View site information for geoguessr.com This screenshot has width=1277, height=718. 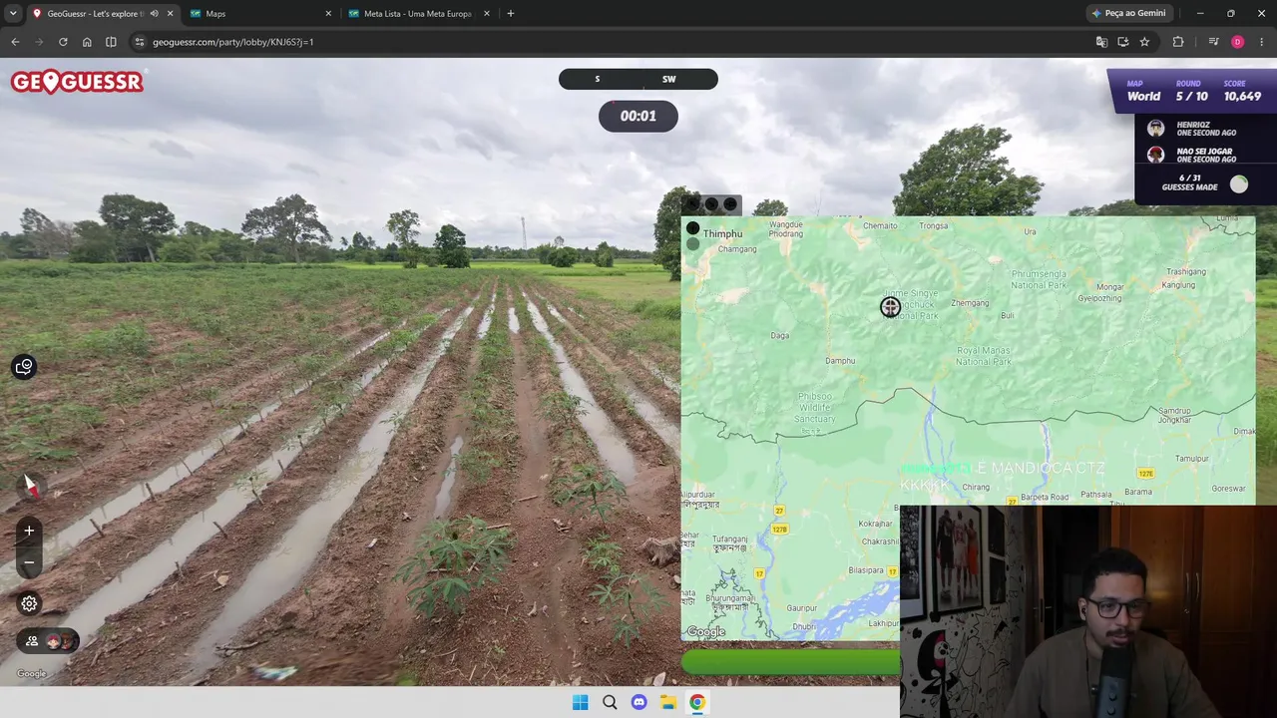point(140,42)
